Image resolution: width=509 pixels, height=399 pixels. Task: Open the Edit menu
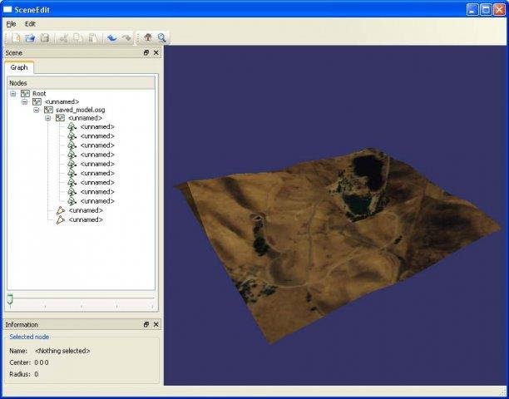(30, 24)
